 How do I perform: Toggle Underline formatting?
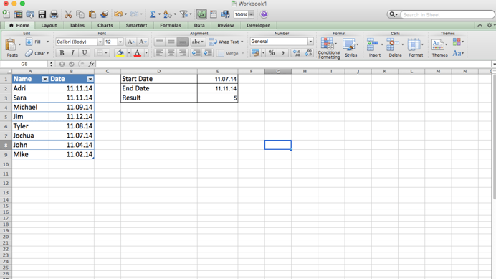coord(84,53)
